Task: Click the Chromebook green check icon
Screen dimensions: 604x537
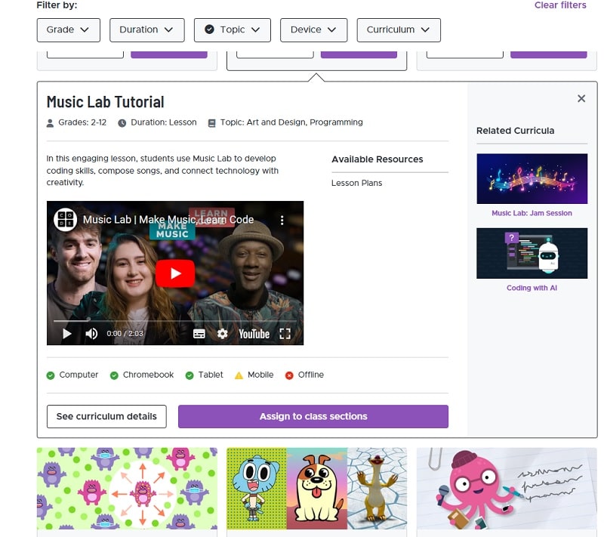Action: (114, 375)
